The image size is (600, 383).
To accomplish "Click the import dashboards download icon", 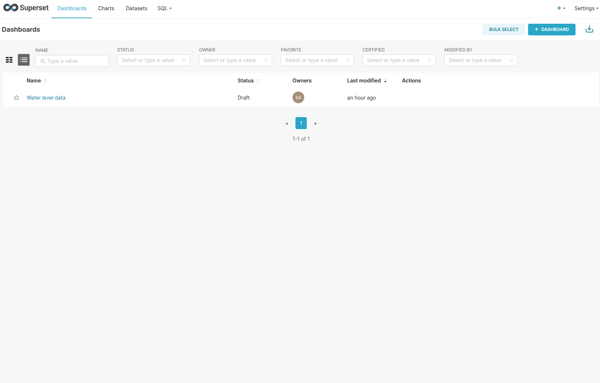I will click(589, 29).
